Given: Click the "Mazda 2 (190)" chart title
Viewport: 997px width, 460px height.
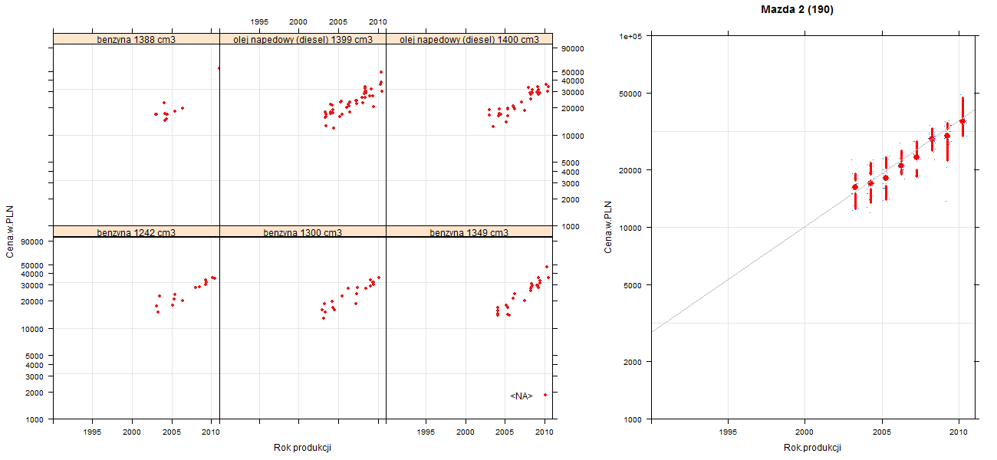Looking at the screenshot, I should [797, 10].
